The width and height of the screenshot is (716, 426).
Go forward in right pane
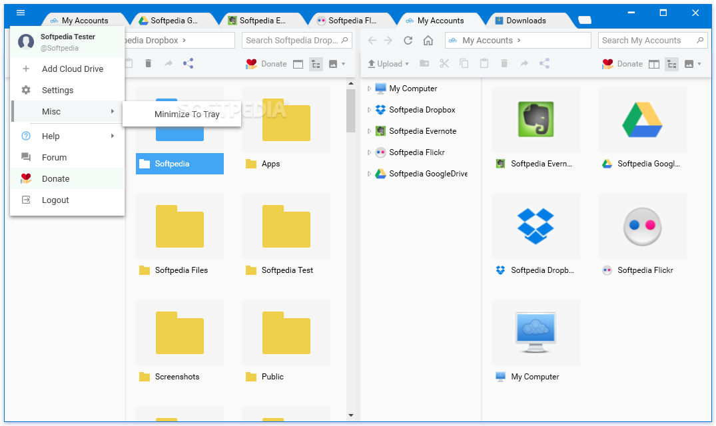(x=388, y=40)
